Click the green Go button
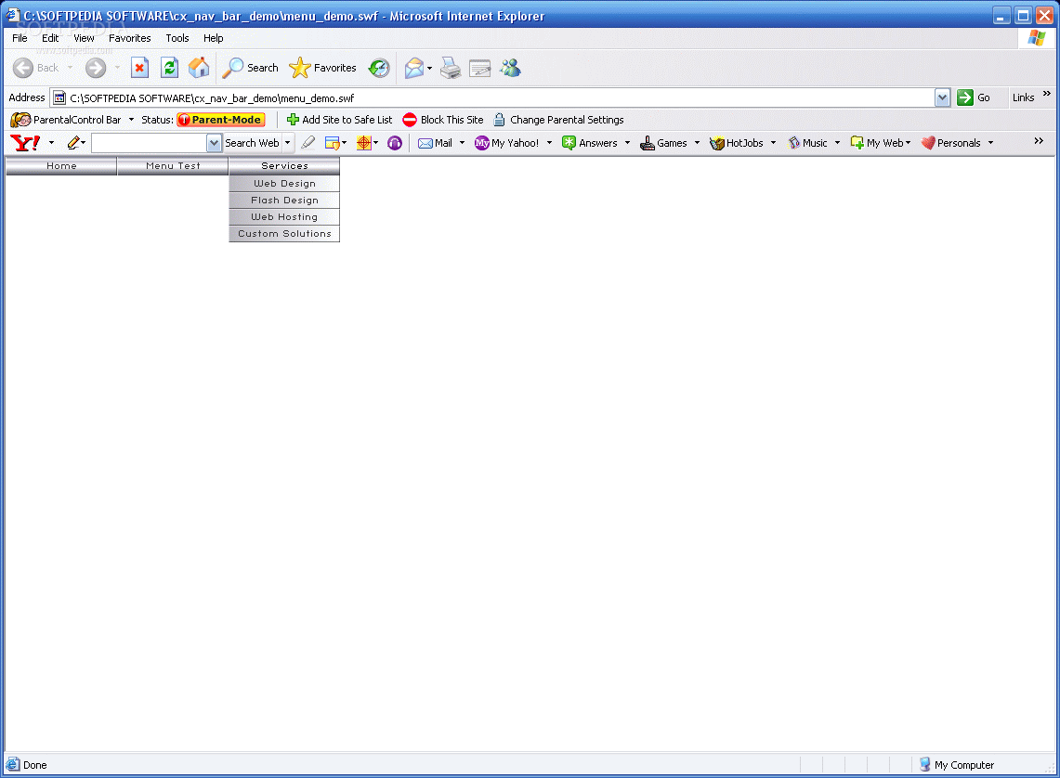This screenshot has width=1060, height=778. pos(974,97)
